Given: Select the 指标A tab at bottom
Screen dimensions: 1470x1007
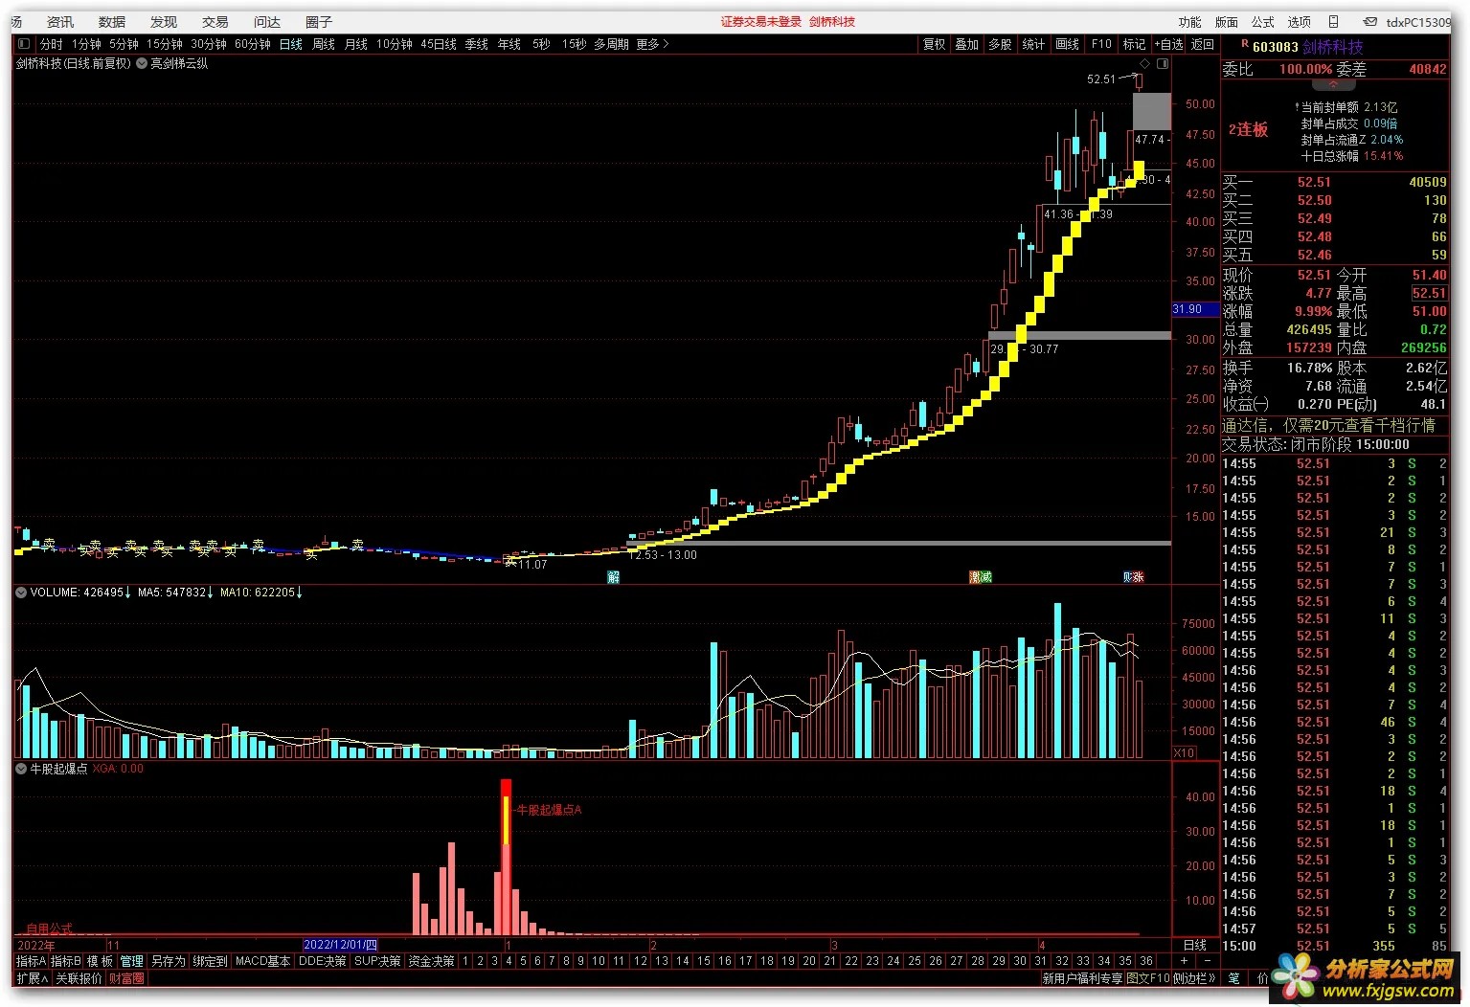Looking at the screenshot, I should click(x=31, y=961).
